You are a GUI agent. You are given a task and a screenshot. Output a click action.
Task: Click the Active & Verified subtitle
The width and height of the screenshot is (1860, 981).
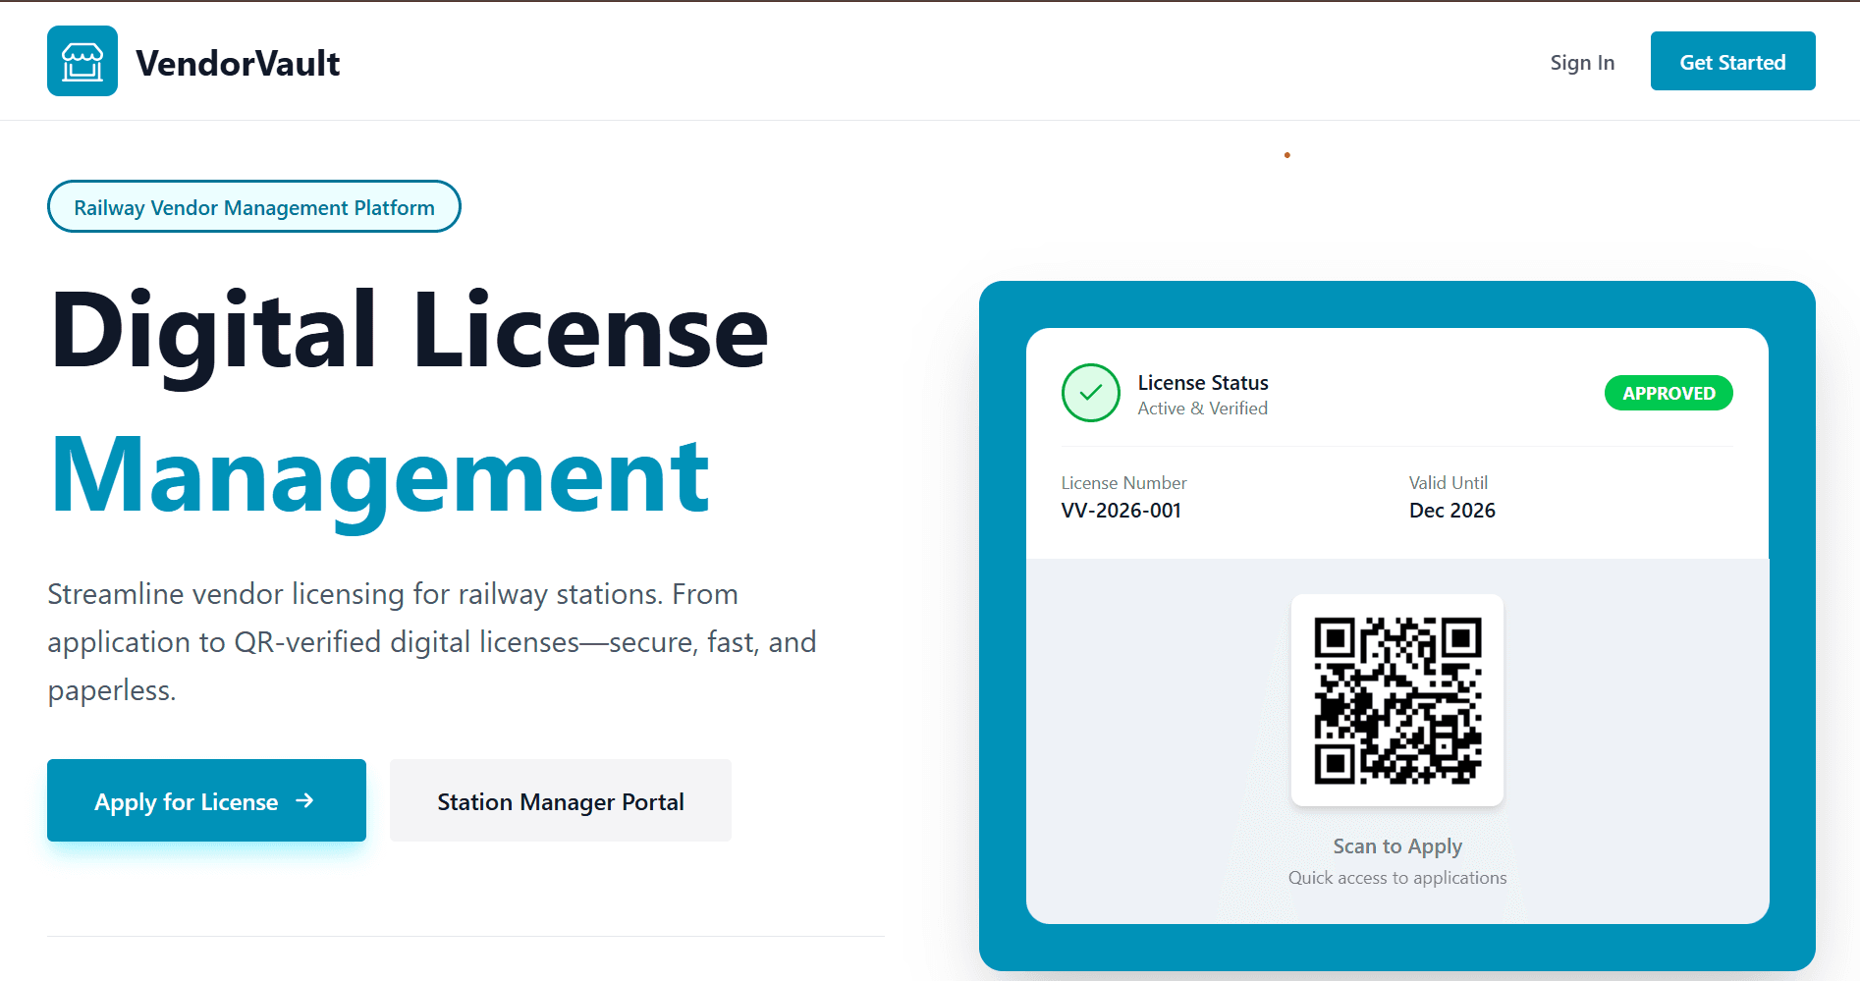click(1202, 409)
